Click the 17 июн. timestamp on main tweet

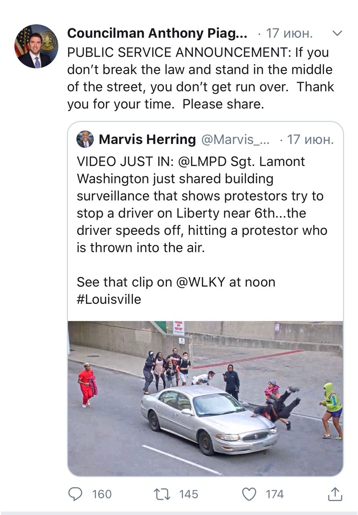[x=289, y=34]
